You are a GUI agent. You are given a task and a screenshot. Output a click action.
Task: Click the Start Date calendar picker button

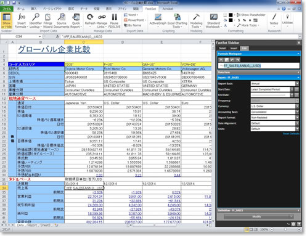click(x=297, y=89)
